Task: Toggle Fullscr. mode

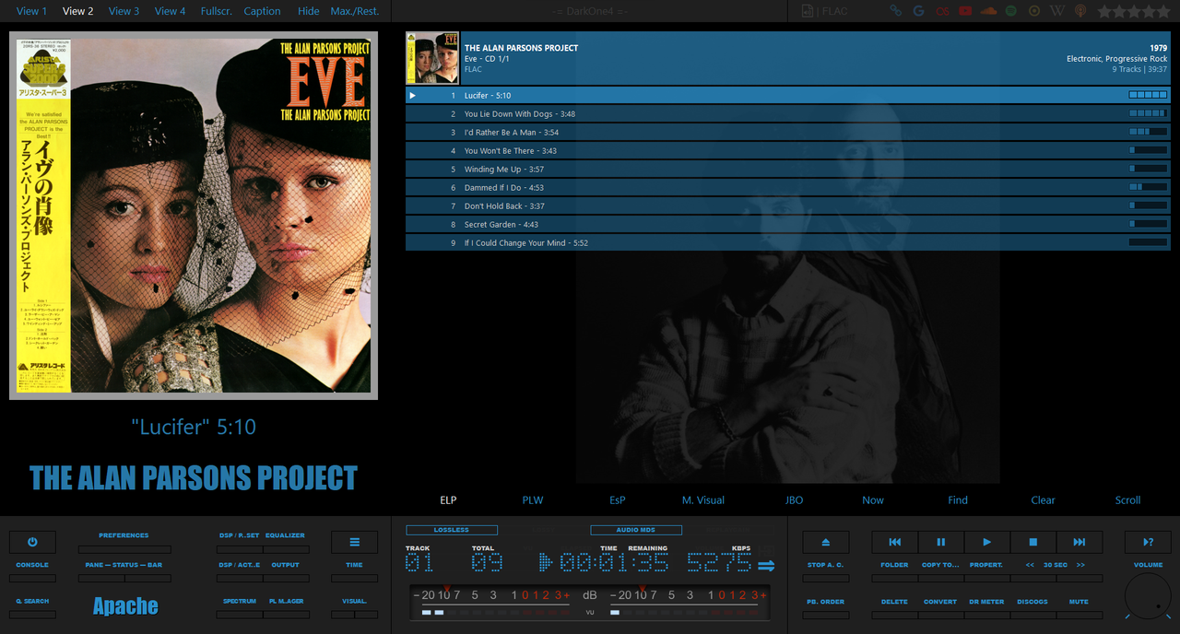Action: pyautogui.click(x=217, y=11)
